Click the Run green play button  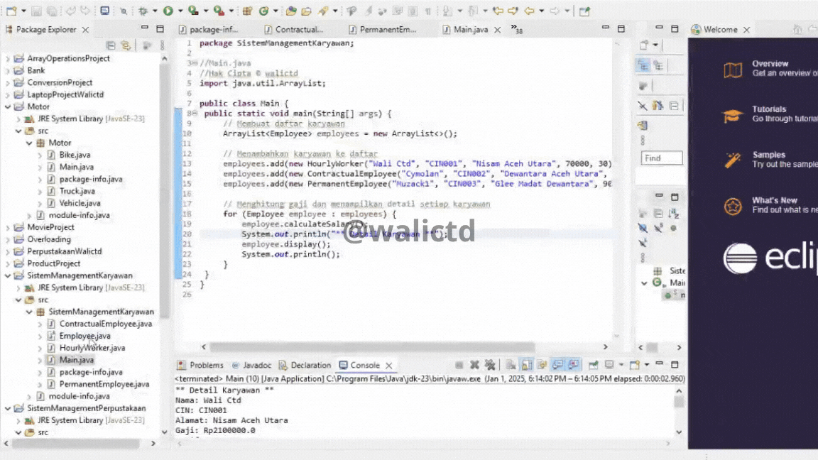168,11
